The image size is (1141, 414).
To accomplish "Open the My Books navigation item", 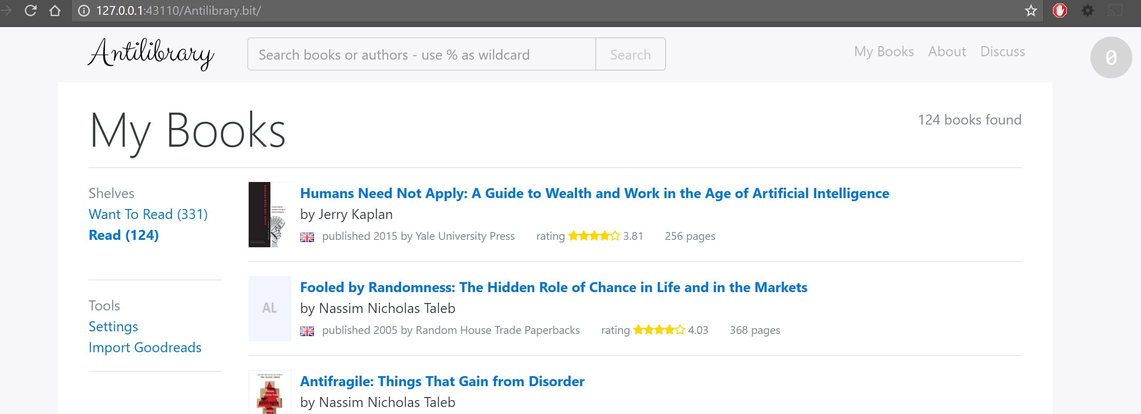I will (884, 51).
